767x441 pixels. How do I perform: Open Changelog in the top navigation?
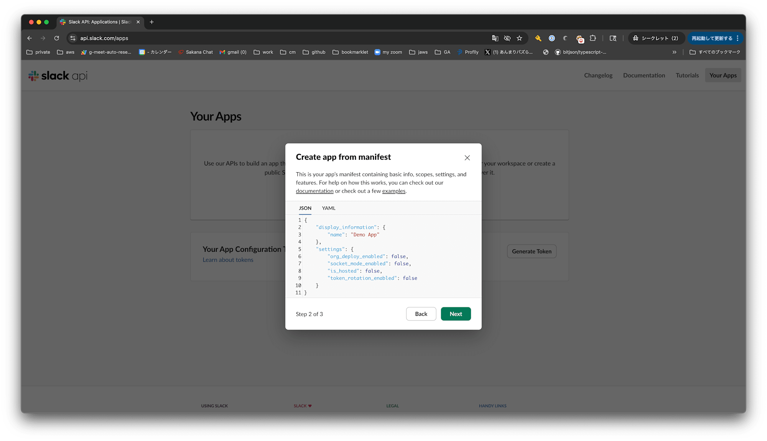598,75
